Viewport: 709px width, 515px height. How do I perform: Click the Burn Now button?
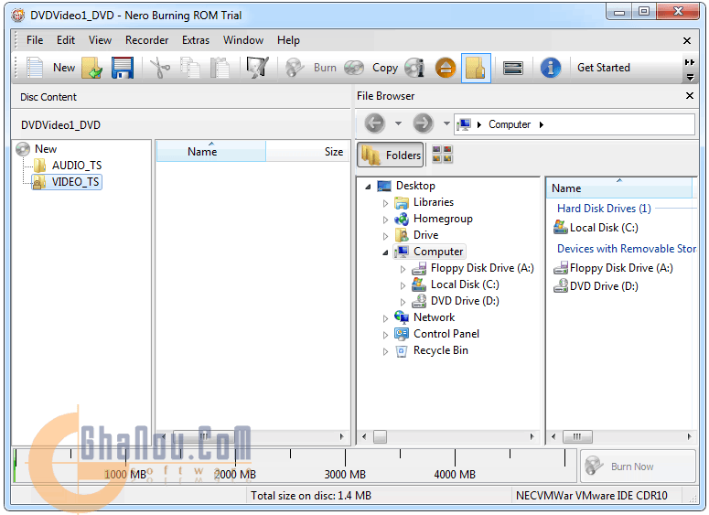pyautogui.click(x=638, y=467)
